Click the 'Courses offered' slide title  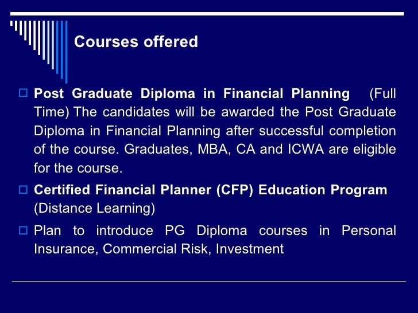pos(136,41)
